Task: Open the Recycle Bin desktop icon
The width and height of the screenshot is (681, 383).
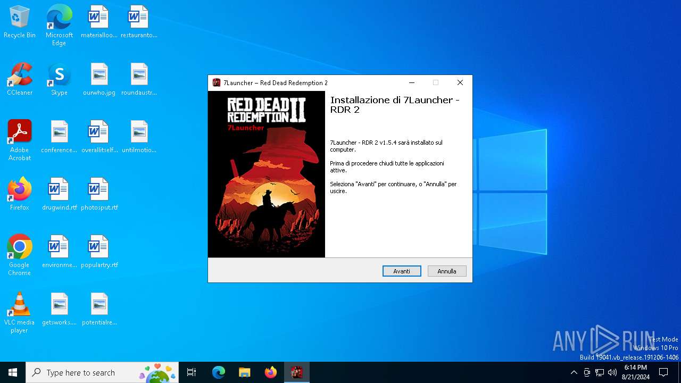Action: [x=20, y=22]
